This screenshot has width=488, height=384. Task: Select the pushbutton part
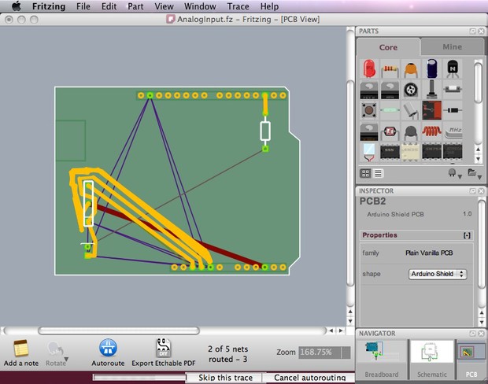[x=369, y=110]
